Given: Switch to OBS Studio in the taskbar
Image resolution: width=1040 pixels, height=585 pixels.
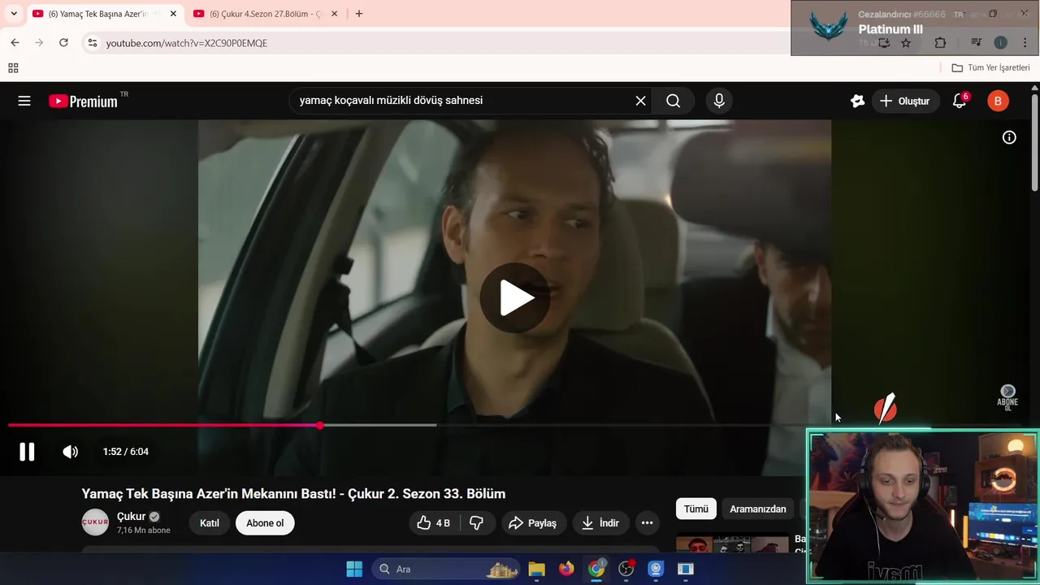Looking at the screenshot, I should (x=626, y=569).
